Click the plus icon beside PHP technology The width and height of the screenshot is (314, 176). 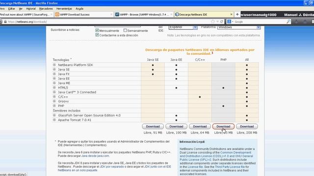pyautogui.click(x=54, y=106)
